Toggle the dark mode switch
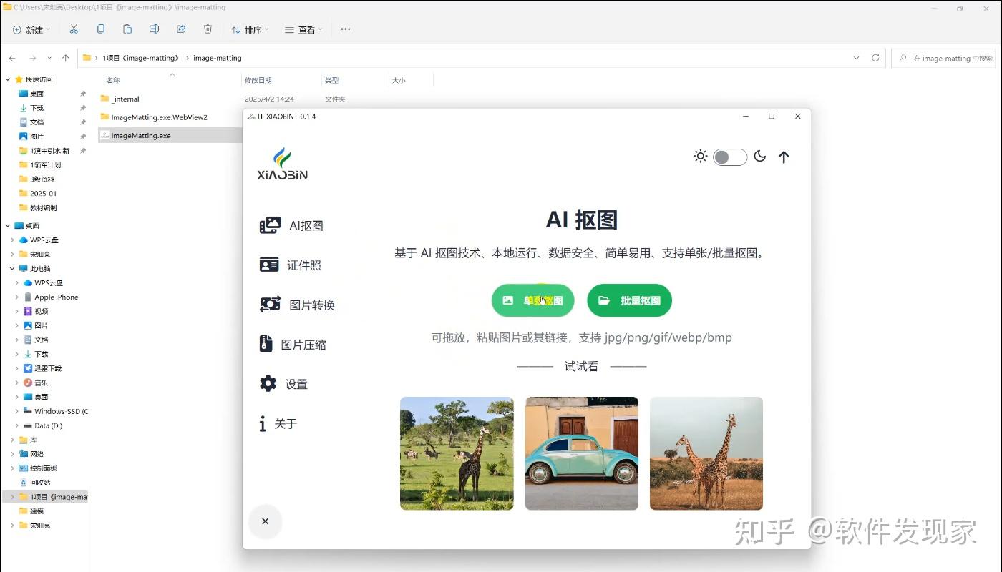 (x=730, y=157)
